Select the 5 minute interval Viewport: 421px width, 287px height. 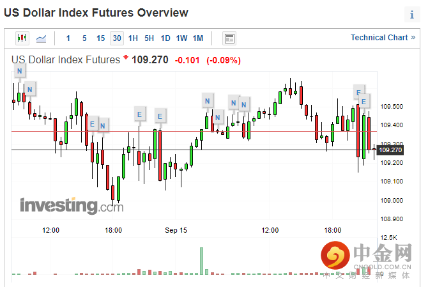pyautogui.click(x=84, y=38)
